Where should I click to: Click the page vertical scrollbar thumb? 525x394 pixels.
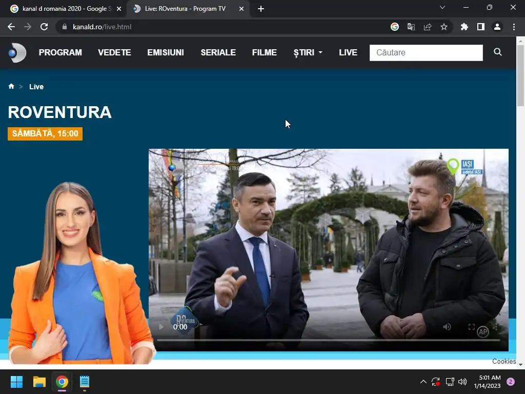(x=520, y=75)
